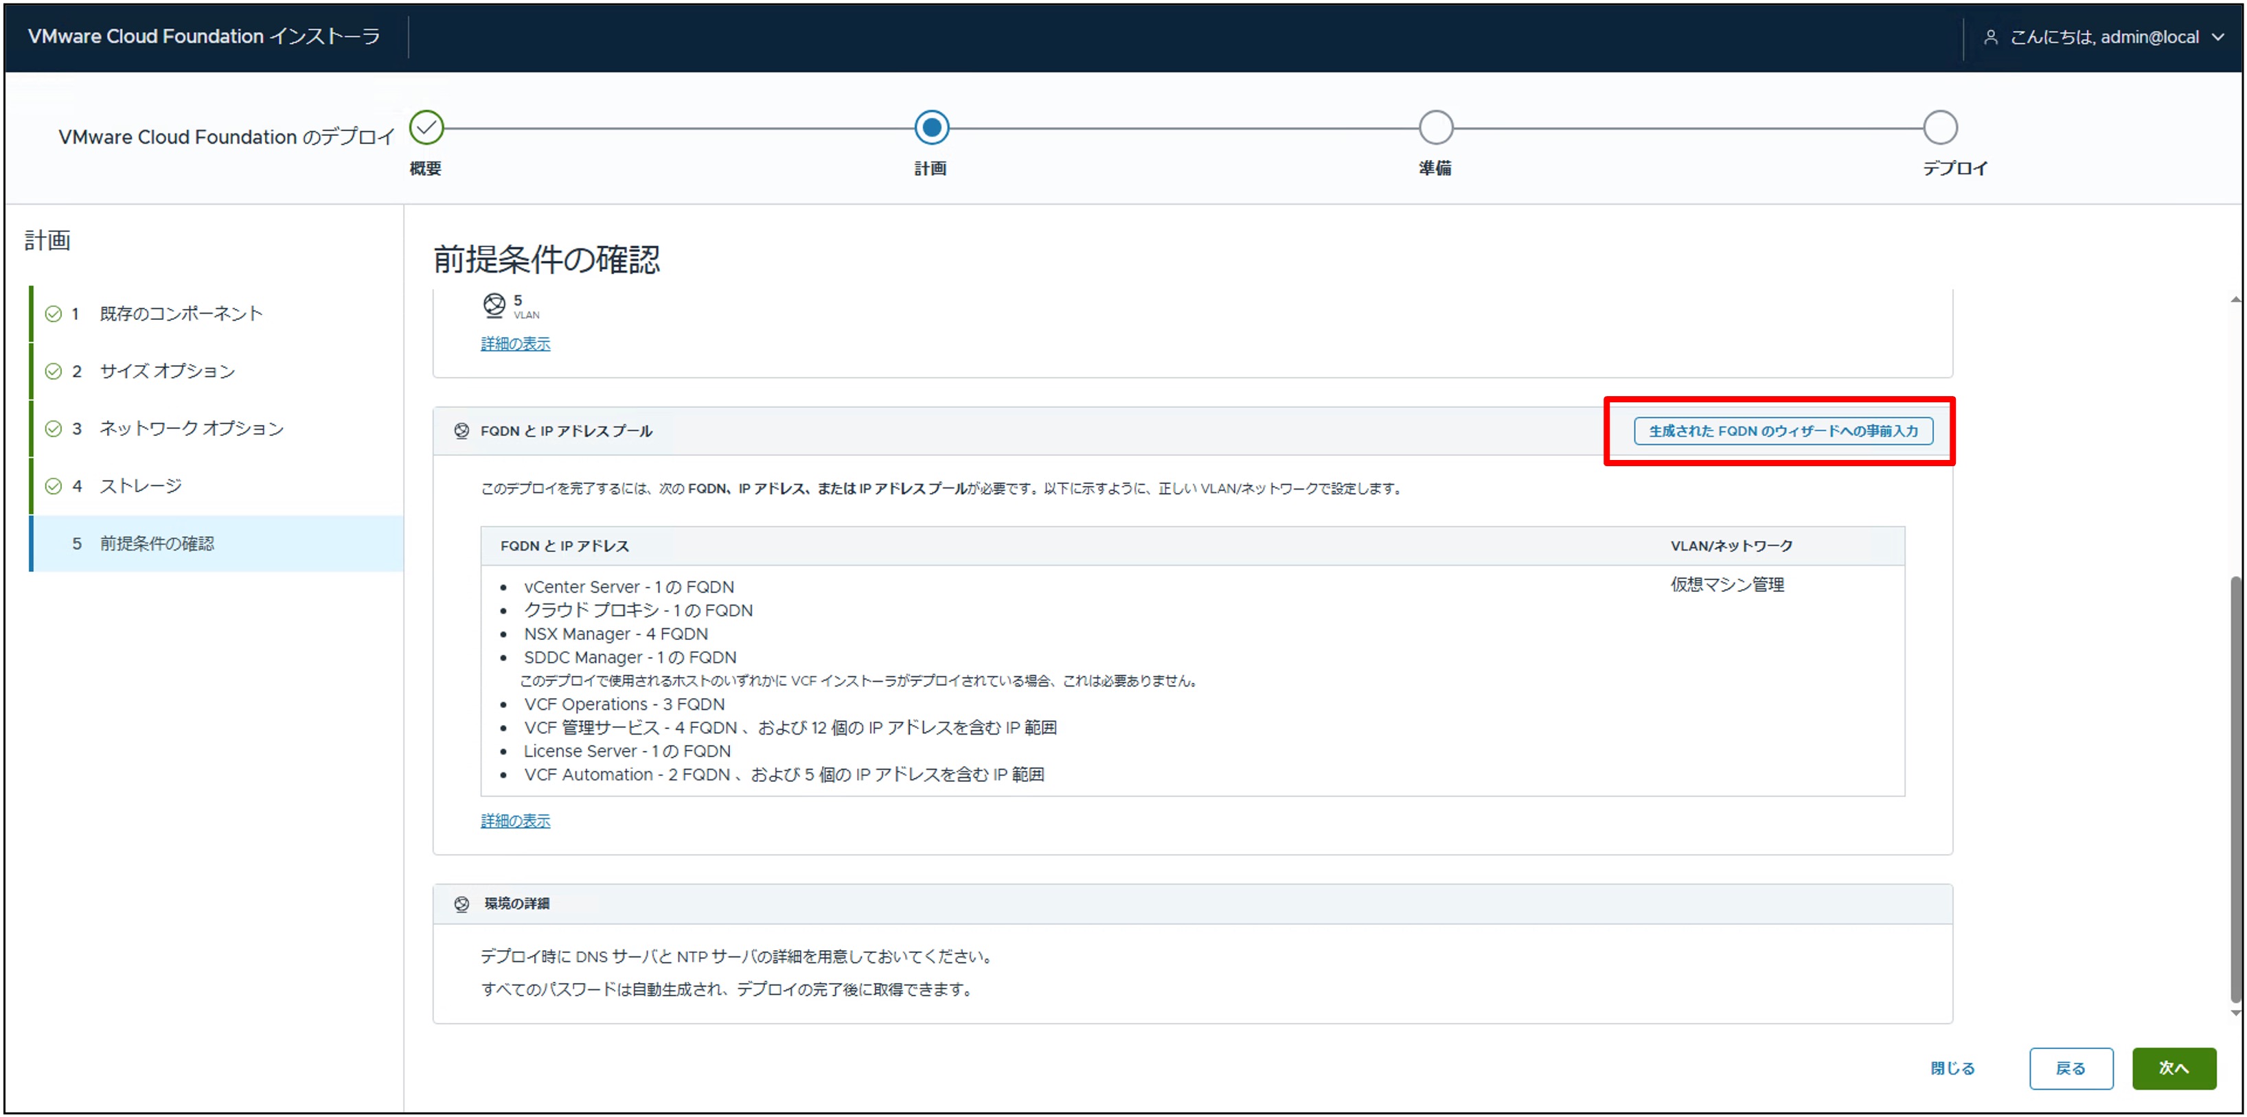This screenshot has width=2247, height=1117.
Task: Open step 4 ストレージ
Action: (216, 485)
